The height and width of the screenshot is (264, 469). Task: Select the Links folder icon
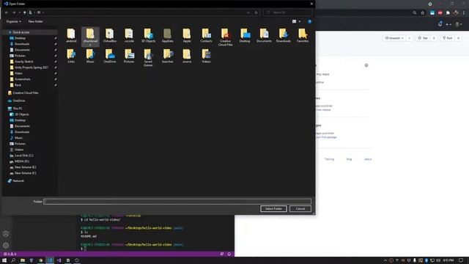(x=71, y=56)
